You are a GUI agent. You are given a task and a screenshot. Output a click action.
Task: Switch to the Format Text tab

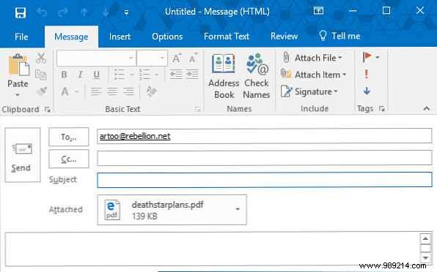coord(227,37)
